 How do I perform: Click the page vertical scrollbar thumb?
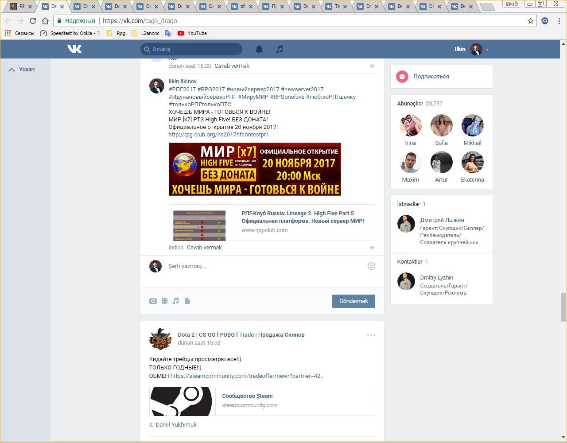(x=563, y=307)
